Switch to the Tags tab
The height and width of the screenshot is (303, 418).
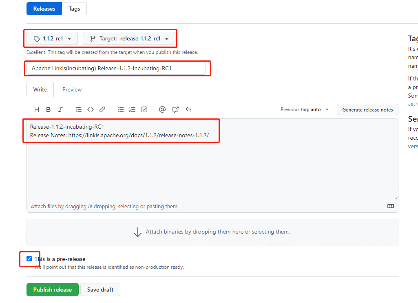[74, 9]
